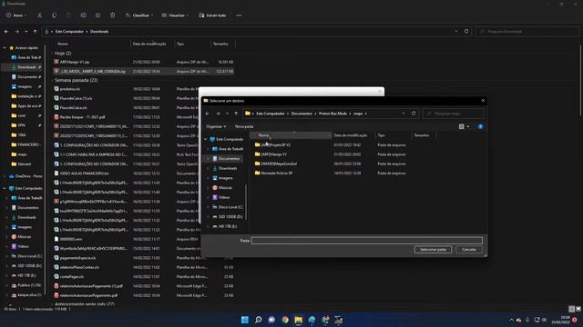Select HD 1TB (E:) drive in Explorer sidebar
Image resolution: width=583 pixels, height=327 pixels.
[x=26, y=275]
